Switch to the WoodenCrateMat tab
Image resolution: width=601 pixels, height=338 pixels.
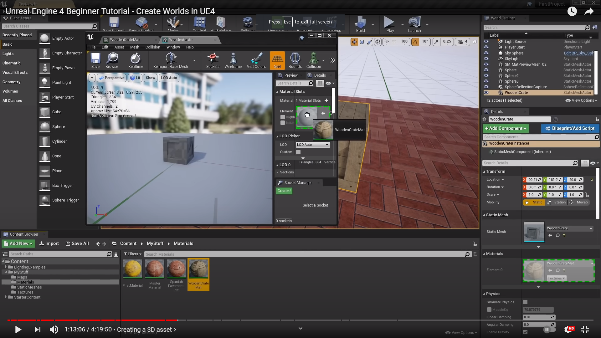click(125, 40)
